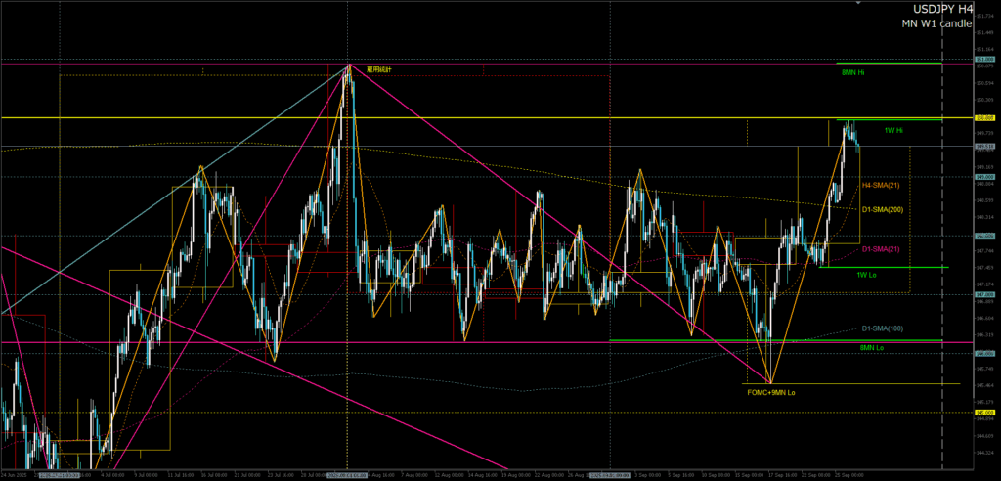The width and height of the screenshot is (1001, 481).
Task: Select the 1W Hi level label
Action: coord(892,130)
